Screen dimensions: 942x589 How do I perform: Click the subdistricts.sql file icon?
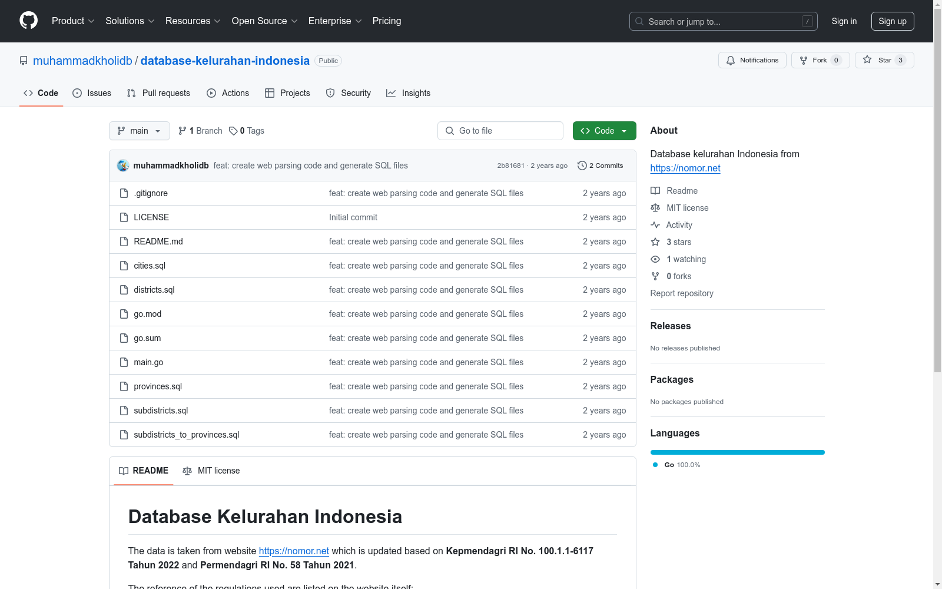pos(124,411)
